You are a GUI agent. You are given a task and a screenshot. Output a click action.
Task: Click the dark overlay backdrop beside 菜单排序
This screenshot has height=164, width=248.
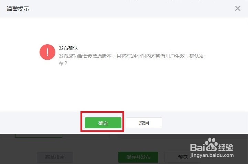click(x=95, y=157)
